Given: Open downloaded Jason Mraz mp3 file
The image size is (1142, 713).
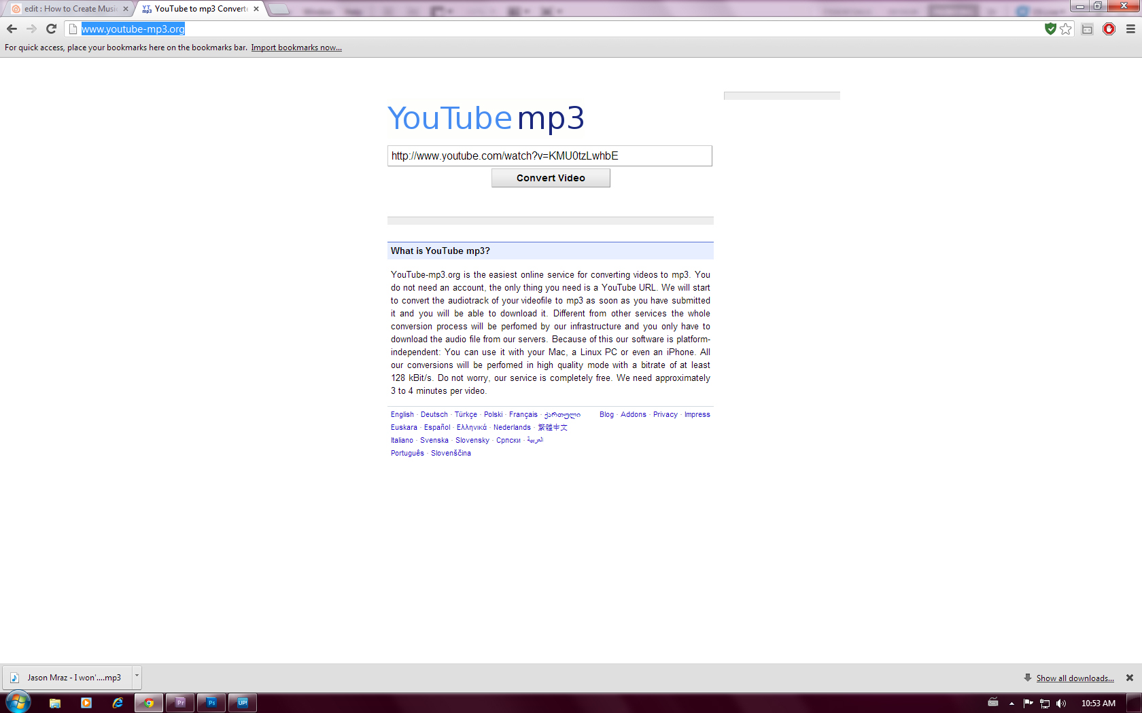Looking at the screenshot, I should [68, 677].
